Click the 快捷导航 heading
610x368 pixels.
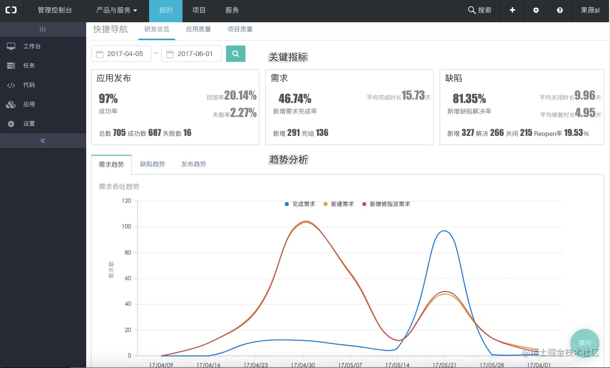coord(110,29)
